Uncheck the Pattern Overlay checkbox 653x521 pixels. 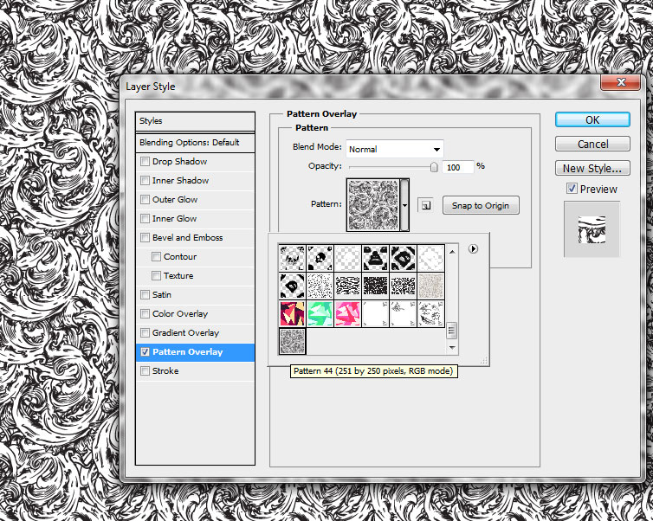click(x=145, y=352)
